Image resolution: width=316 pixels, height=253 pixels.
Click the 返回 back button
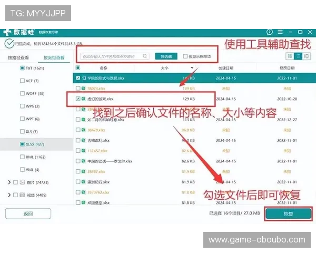28,213
